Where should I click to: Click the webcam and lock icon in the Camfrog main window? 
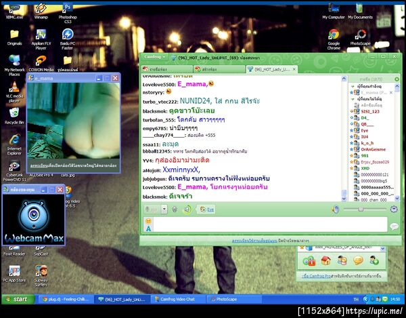pyautogui.click(x=309, y=260)
